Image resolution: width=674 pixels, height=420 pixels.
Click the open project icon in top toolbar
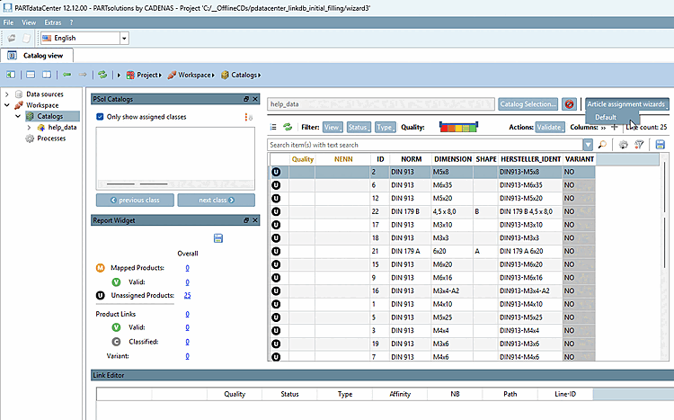12,39
